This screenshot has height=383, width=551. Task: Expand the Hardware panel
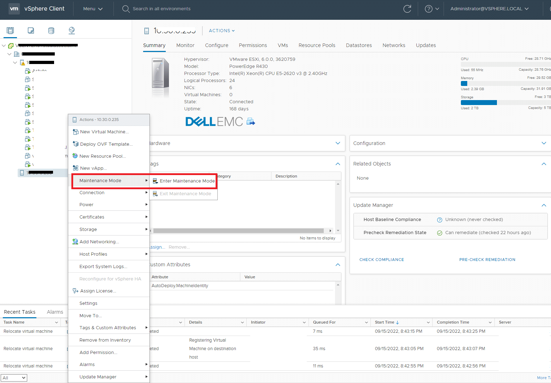tap(338, 143)
